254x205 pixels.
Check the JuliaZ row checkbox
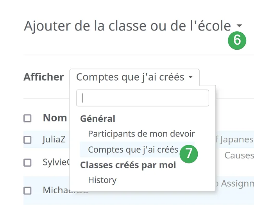click(x=27, y=140)
